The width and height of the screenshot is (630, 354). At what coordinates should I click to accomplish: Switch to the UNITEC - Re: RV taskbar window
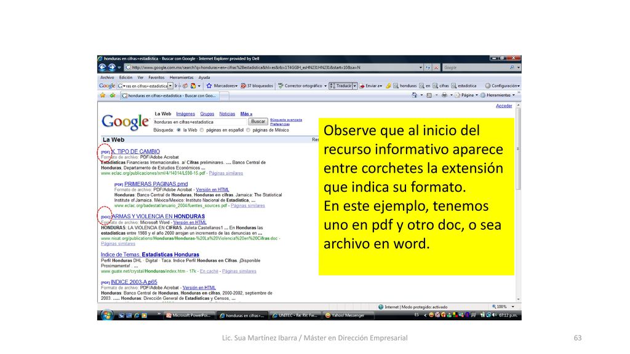click(x=295, y=315)
